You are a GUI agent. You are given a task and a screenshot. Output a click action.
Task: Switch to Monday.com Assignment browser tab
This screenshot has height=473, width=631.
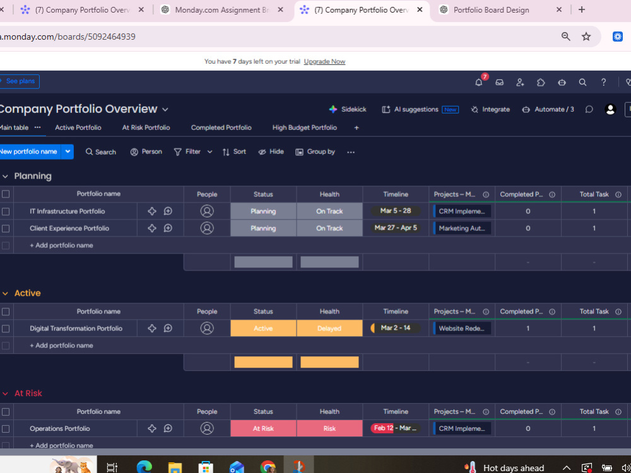[x=223, y=10]
